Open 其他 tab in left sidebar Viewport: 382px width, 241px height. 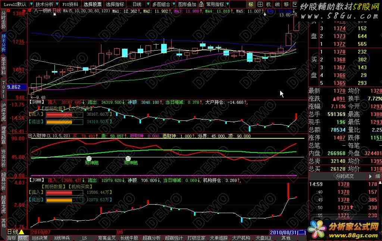tap(3, 223)
